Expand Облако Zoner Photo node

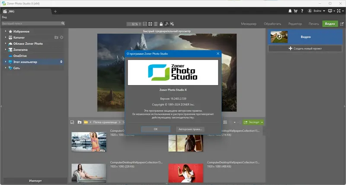tap(6, 43)
